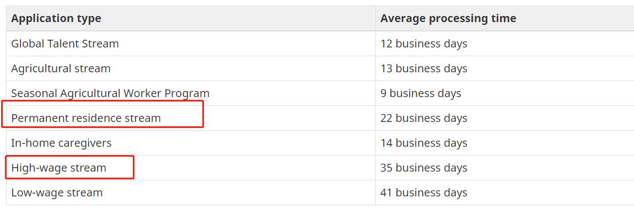Click the 35 business days value

[x=424, y=168]
